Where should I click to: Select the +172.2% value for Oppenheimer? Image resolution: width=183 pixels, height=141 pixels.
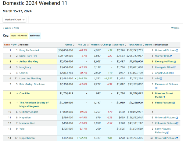(x=82, y=138)
